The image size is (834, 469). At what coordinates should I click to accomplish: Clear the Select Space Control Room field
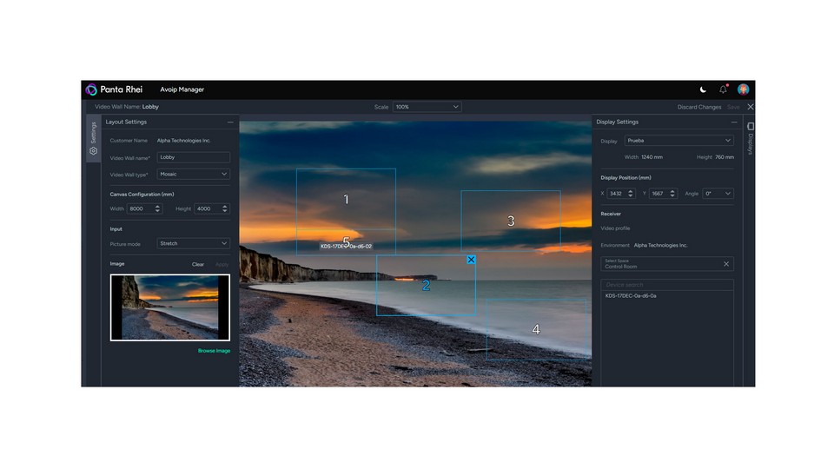coord(726,264)
